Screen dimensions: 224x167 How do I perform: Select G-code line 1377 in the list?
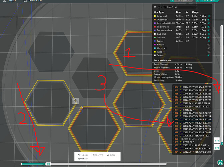click(x=192, y=129)
